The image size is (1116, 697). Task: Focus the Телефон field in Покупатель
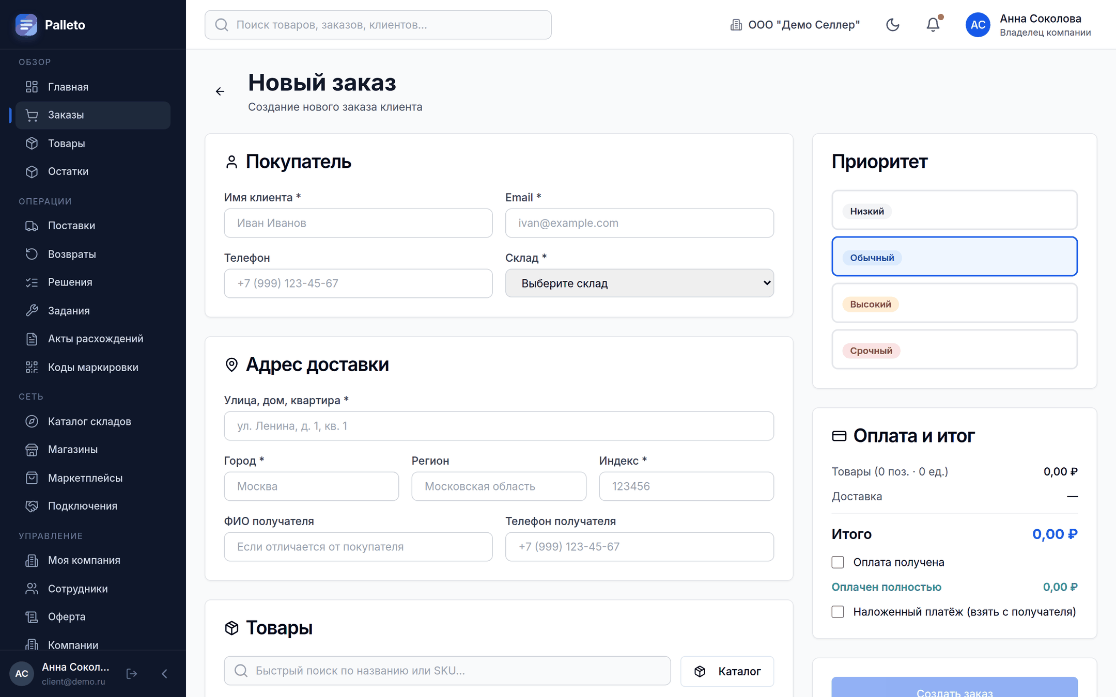pos(358,283)
